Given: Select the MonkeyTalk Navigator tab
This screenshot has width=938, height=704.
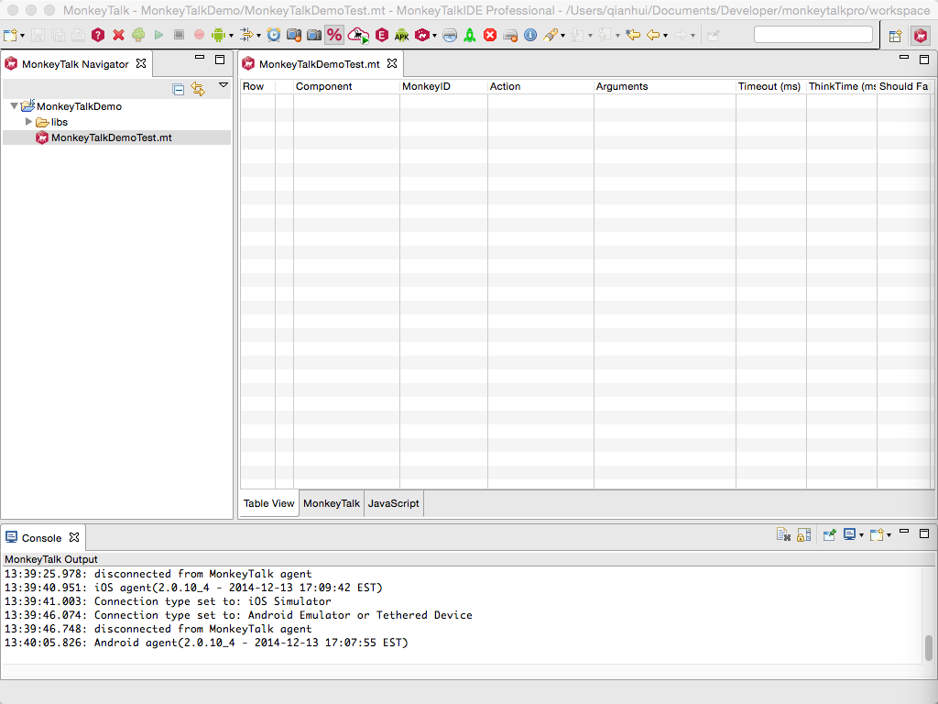Looking at the screenshot, I should point(75,64).
